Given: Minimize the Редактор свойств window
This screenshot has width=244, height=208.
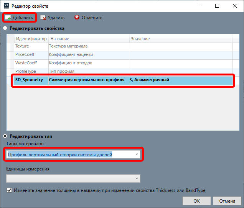Looking at the screenshot, I should (200, 6).
